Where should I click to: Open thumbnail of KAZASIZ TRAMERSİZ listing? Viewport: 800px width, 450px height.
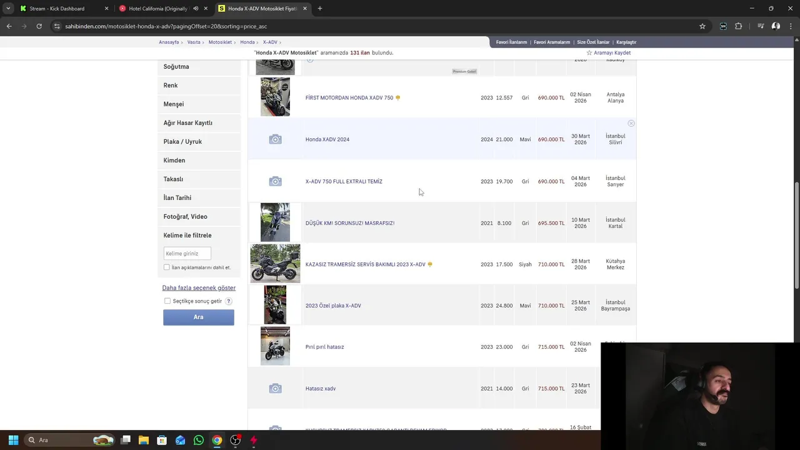pos(275,264)
